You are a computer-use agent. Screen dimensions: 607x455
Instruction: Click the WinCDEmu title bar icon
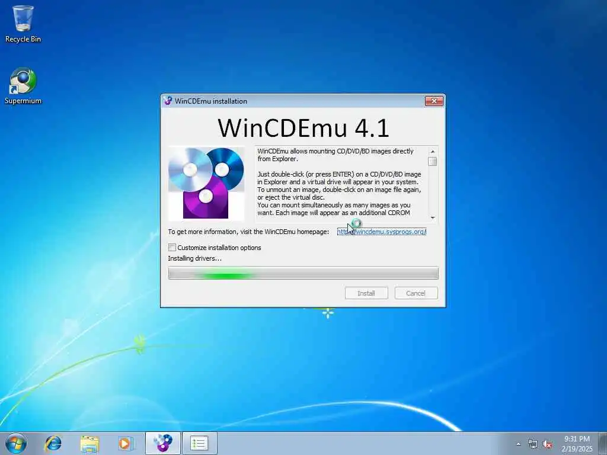coord(168,101)
